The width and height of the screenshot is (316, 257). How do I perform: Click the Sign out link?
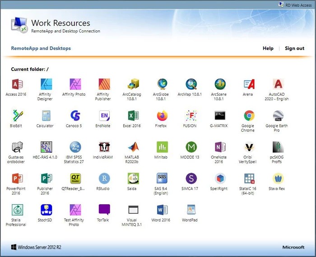(x=294, y=48)
